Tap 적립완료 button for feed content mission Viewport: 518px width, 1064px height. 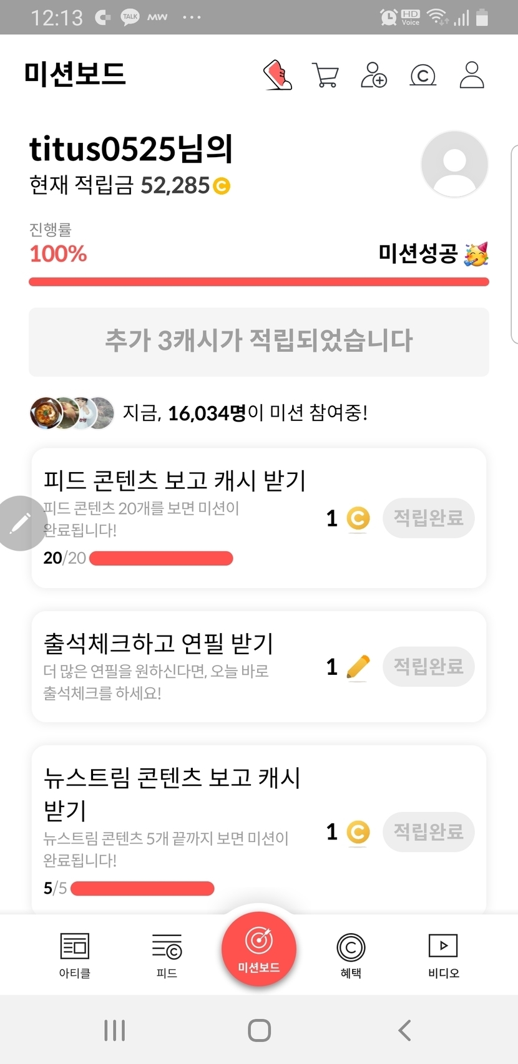[x=429, y=518]
